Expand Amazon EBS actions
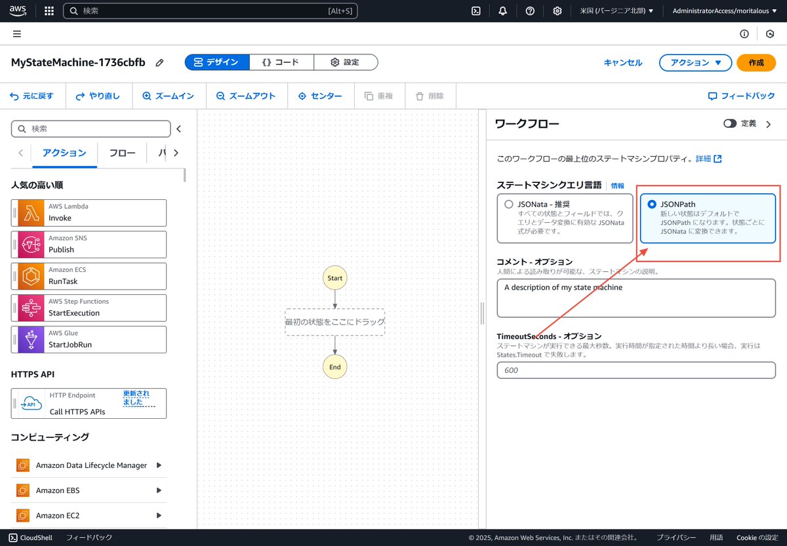 pyautogui.click(x=159, y=490)
